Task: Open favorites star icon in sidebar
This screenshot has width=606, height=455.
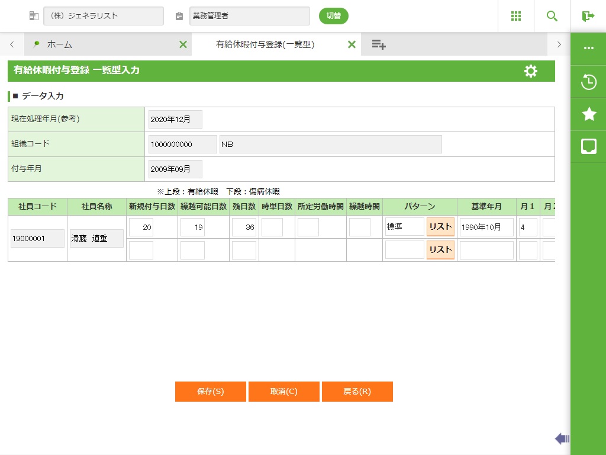Action: click(x=588, y=114)
